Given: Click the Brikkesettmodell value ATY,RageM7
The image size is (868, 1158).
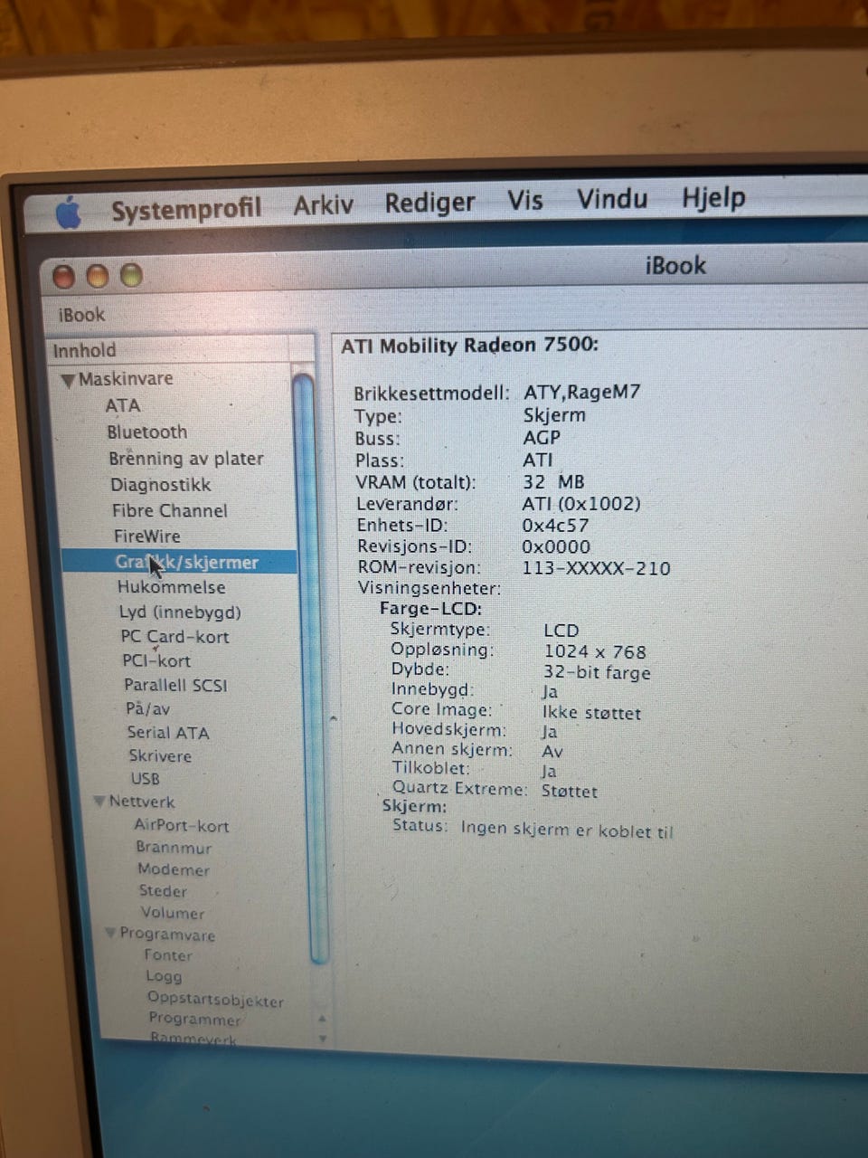Looking at the screenshot, I should [x=581, y=393].
